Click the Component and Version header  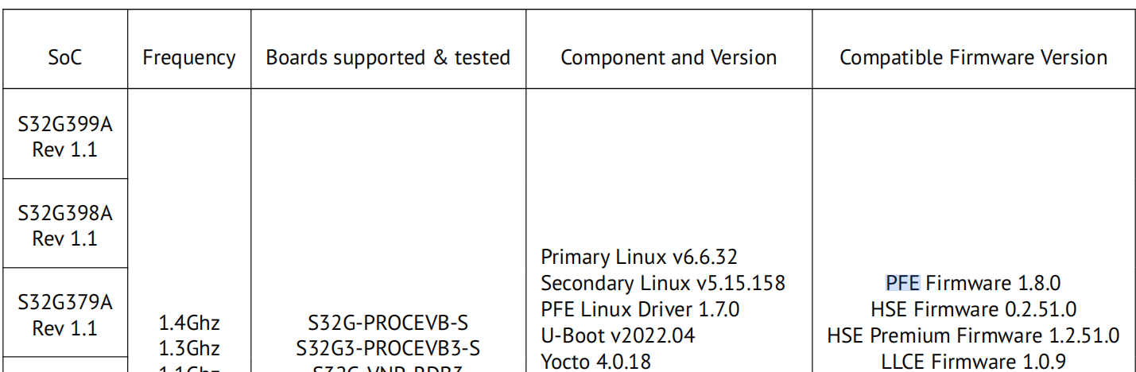(x=669, y=58)
